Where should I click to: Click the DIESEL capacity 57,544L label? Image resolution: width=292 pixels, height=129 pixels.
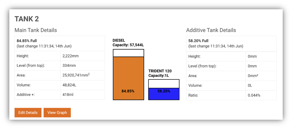128,43
